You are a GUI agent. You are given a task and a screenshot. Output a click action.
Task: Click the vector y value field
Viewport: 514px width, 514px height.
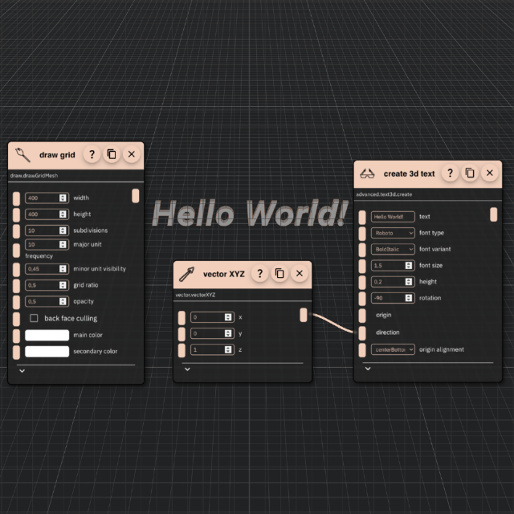tap(212, 333)
